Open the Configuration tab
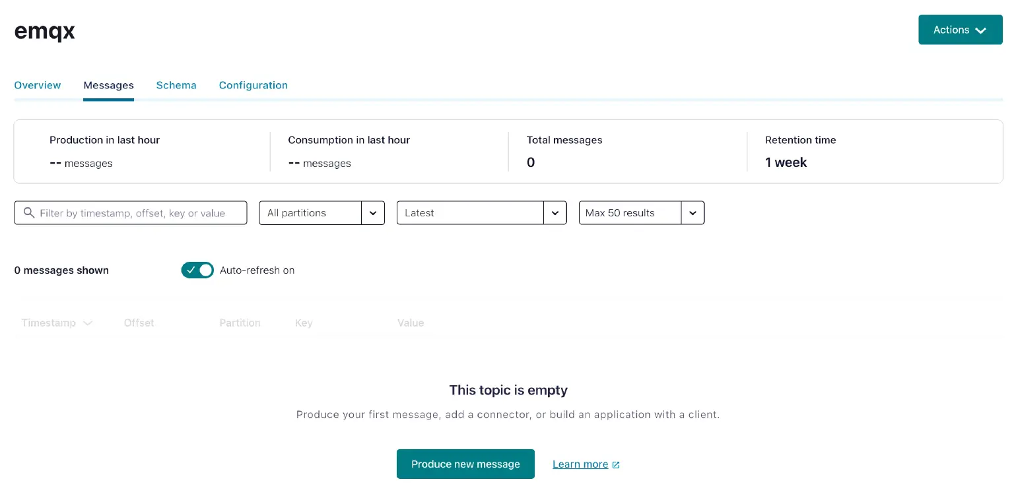 tap(253, 85)
